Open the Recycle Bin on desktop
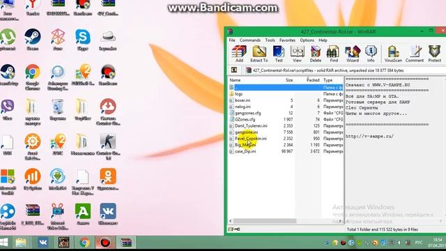Viewport: 446px width, 251px height. coord(58,110)
